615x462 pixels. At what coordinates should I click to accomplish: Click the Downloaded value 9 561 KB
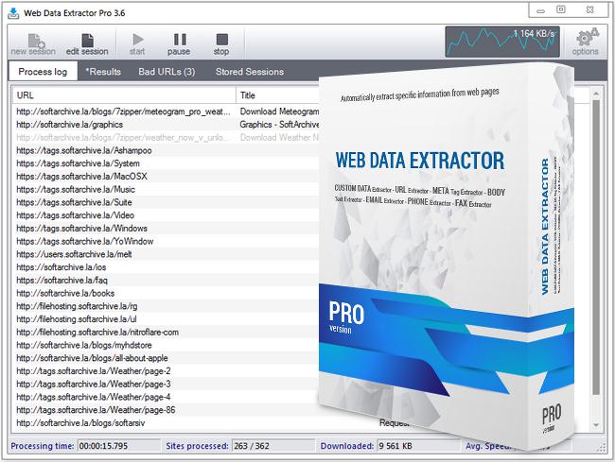(x=417, y=446)
